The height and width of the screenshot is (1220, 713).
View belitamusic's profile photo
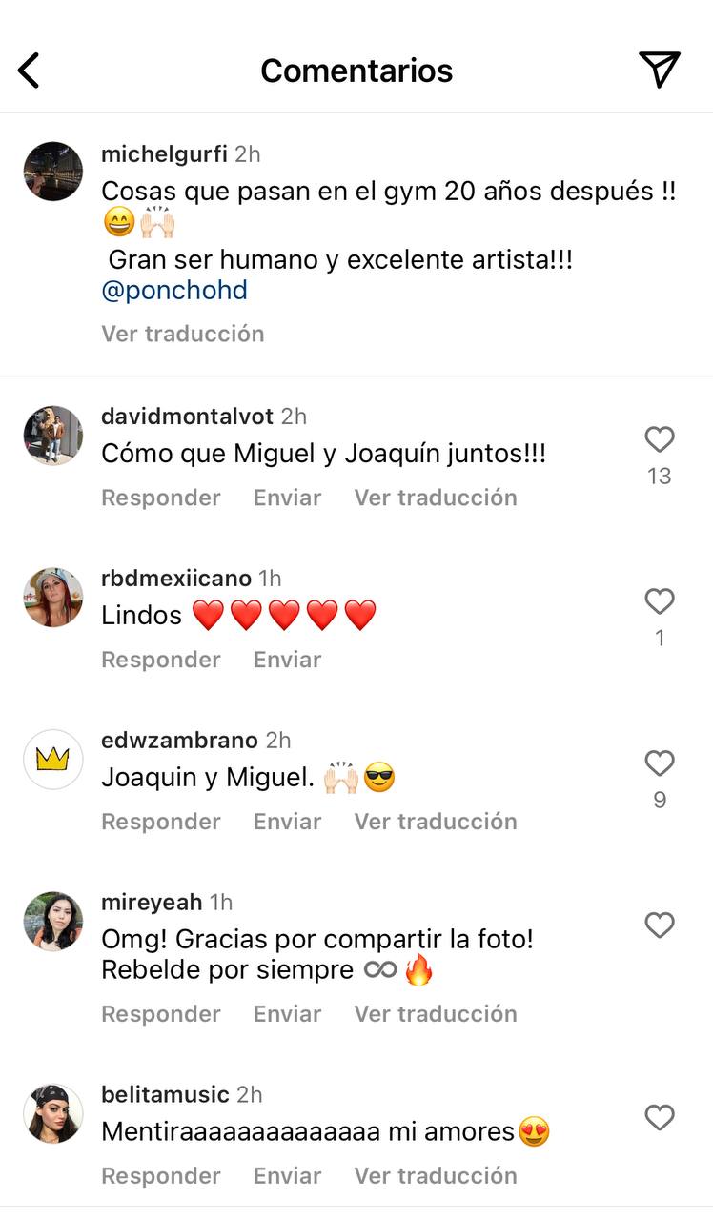pyautogui.click(x=53, y=1114)
